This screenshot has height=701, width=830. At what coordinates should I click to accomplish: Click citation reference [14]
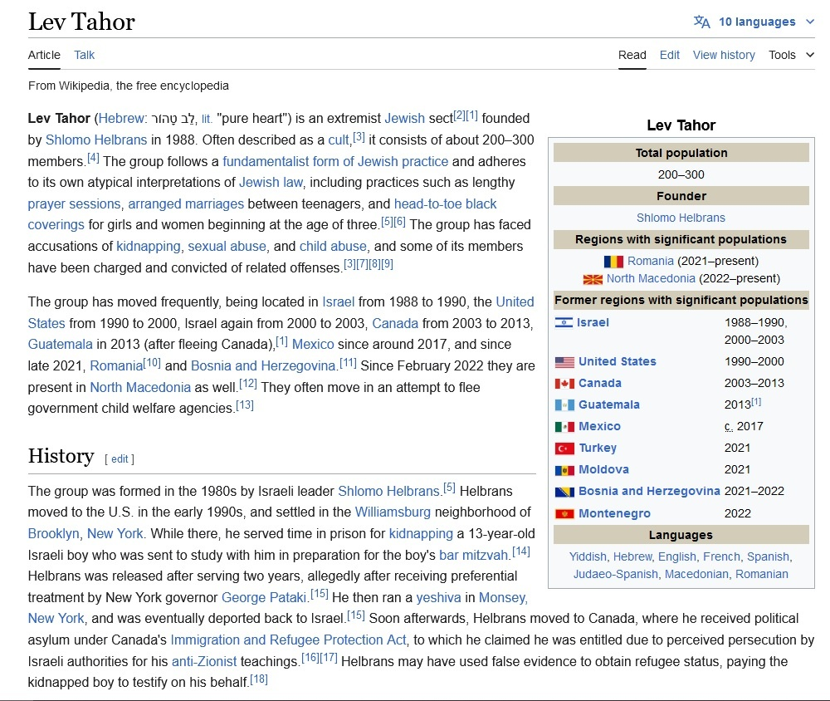pos(521,551)
